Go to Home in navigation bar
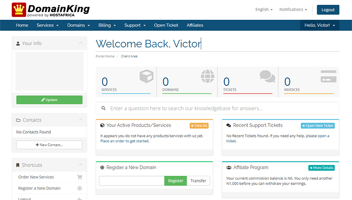Screen dimensions: 352x200 [22, 25]
